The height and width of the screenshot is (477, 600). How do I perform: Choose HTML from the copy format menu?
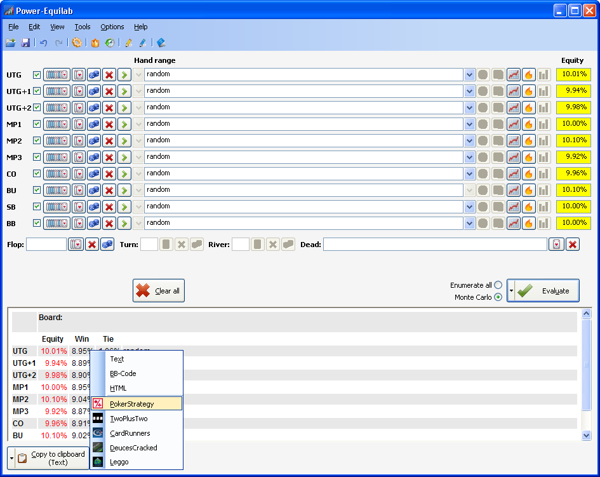click(x=137, y=388)
